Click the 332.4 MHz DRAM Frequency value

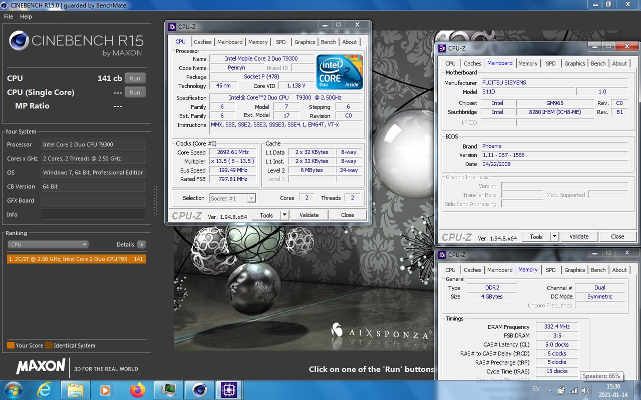click(556, 326)
